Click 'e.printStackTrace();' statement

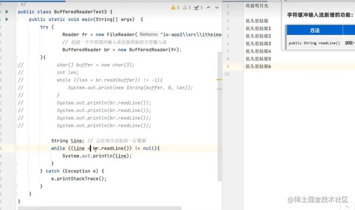[x=79, y=179]
